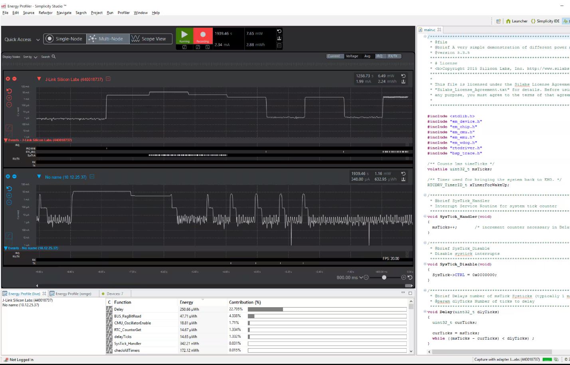Sort table by Contribution (%) column

tap(318, 302)
